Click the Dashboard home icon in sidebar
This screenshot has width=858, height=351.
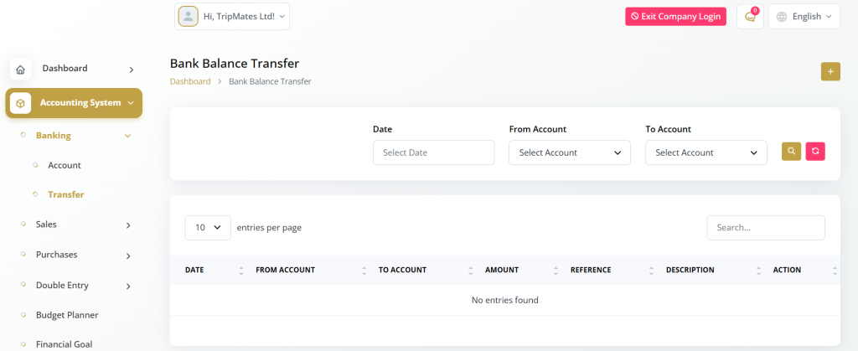(20, 69)
